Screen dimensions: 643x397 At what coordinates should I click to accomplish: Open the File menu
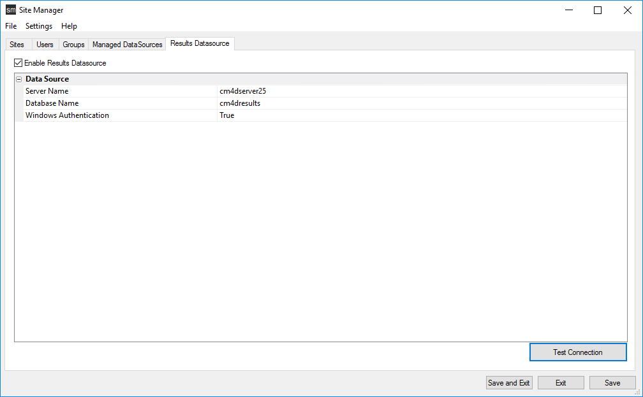tap(11, 26)
